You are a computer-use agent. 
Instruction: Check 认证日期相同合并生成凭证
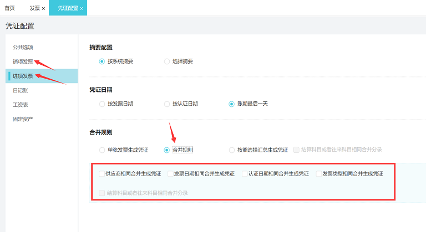[x=245, y=174]
